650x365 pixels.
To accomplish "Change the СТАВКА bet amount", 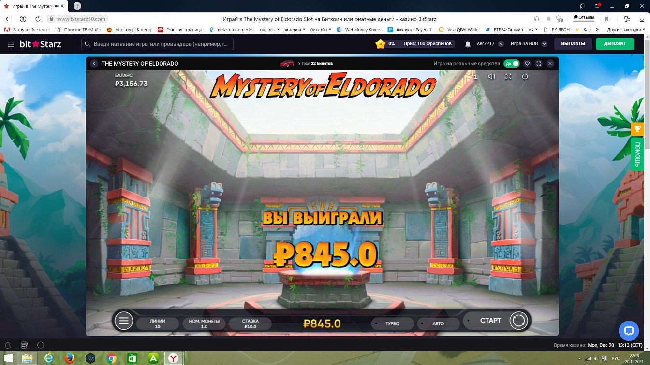I will point(251,323).
